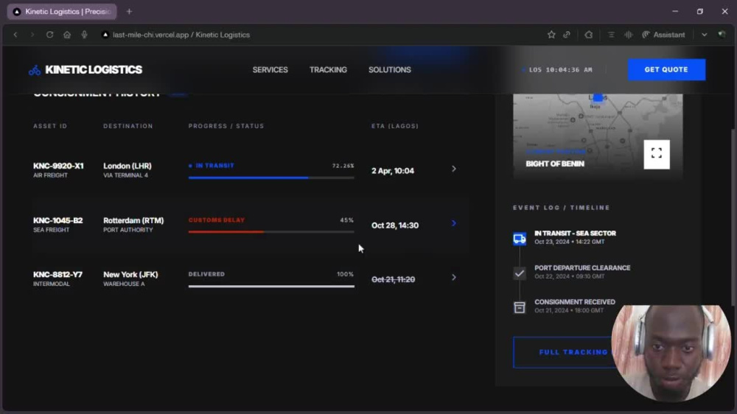
Task: Click the Customs Delay progress bar
Action: tap(271, 231)
